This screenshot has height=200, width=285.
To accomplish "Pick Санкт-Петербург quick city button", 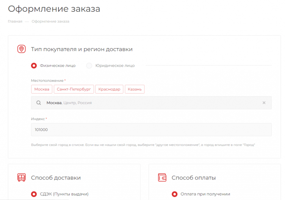I will click(74, 89).
